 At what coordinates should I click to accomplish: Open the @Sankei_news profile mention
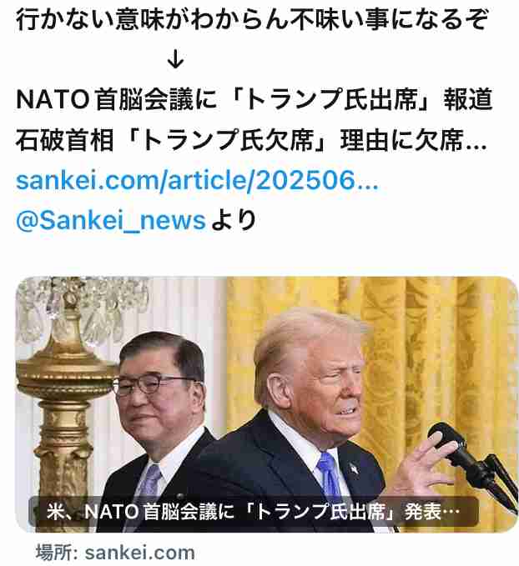pyautogui.click(x=111, y=220)
